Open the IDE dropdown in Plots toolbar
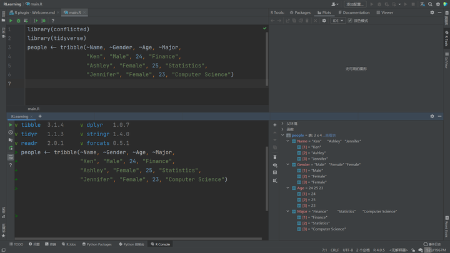The height and width of the screenshot is (253, 450). [x=337, y=21]
